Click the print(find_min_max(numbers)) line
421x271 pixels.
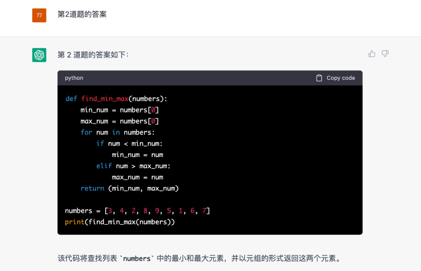tap(120, 222)
